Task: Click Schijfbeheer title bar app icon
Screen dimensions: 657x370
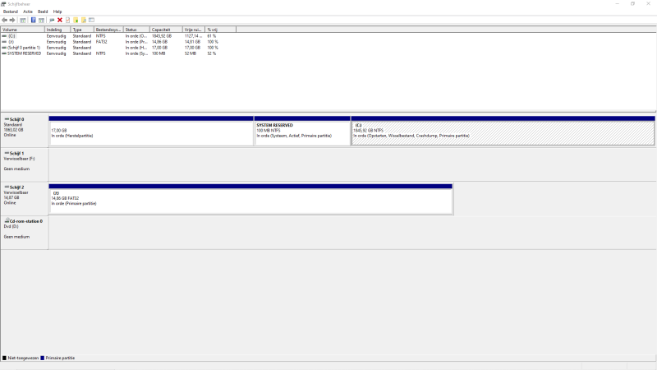Action: pyautogui.click(x=3, y=4)
